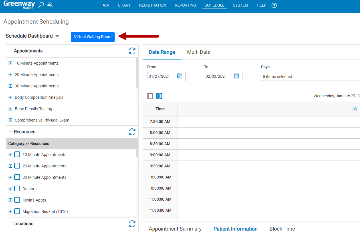Select the 10:30:00 AM time slot
Image resolution: width=360 pixels, height=232 pixels.
coord(160,188)
